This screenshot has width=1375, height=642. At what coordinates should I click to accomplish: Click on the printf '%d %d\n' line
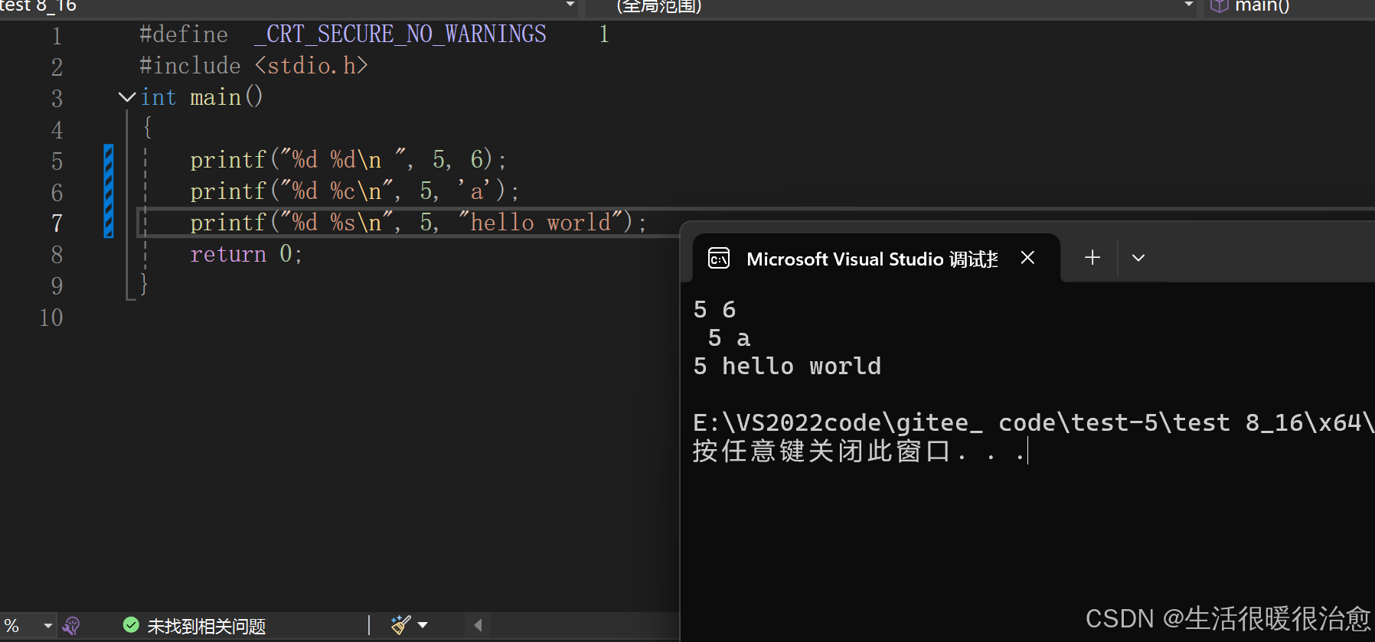348,160
